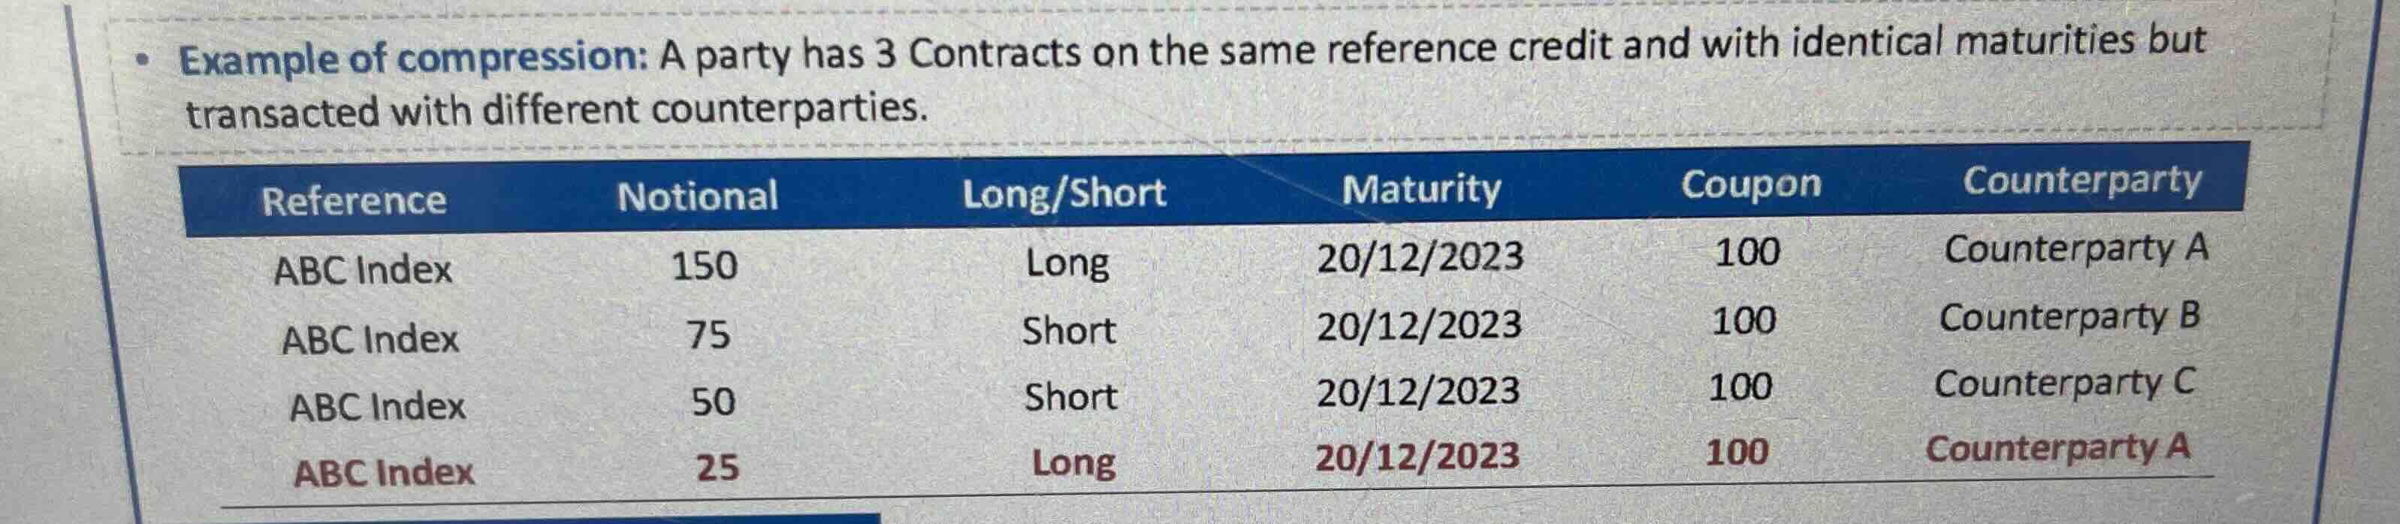Click the Counterparty column header

tap(2082, 181)
